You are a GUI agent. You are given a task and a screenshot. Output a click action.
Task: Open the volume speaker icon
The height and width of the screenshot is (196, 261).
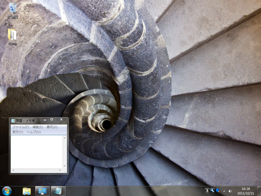[x=230, y=191]
